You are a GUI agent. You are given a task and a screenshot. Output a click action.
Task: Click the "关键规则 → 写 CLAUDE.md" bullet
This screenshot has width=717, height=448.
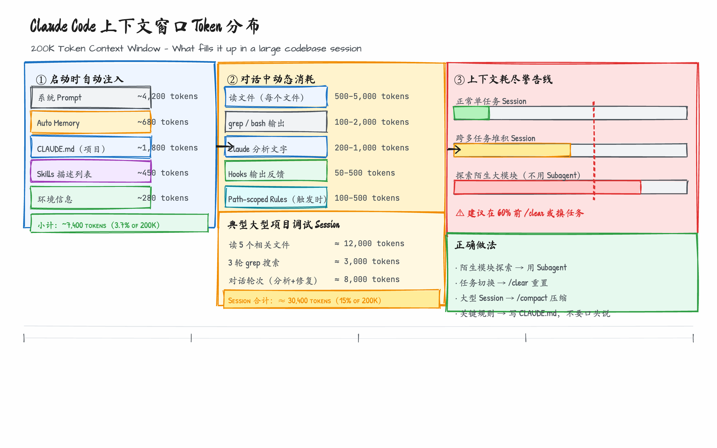(x=532, y=313)
